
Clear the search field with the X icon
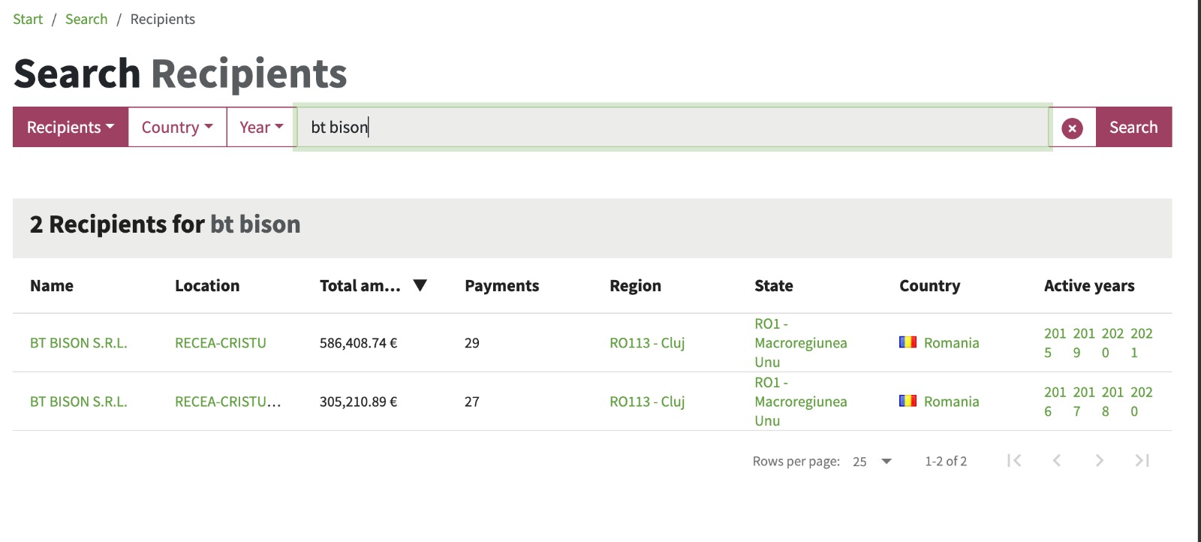pos(1072,128)
